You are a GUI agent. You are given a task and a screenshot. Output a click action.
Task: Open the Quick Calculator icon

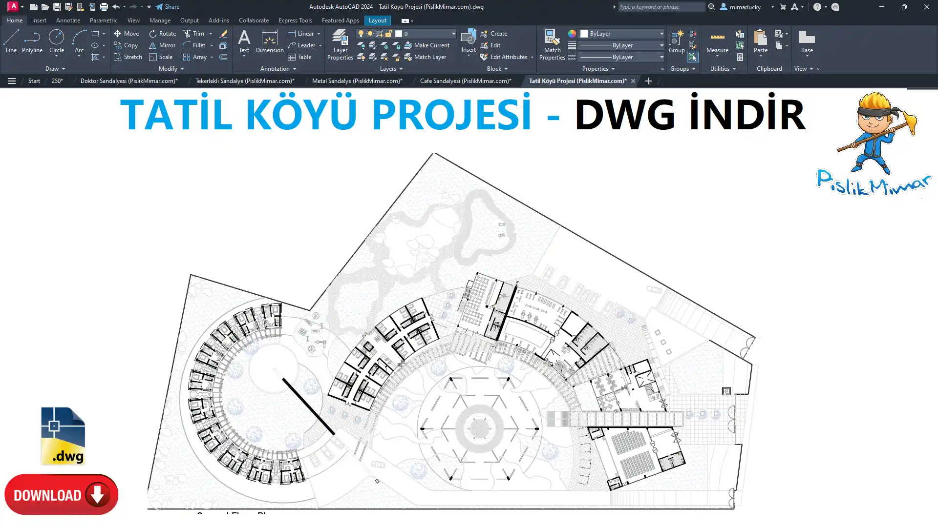click(740, 57)
